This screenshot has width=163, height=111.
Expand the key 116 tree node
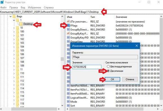(14, 96)
